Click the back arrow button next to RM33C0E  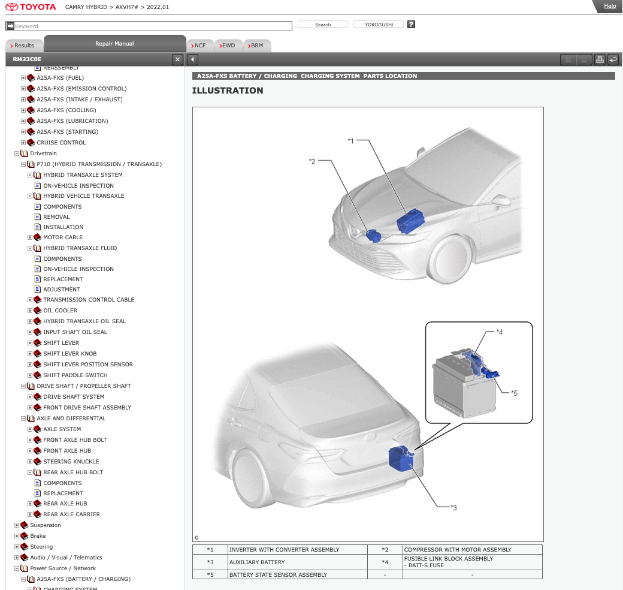[192, 59]
